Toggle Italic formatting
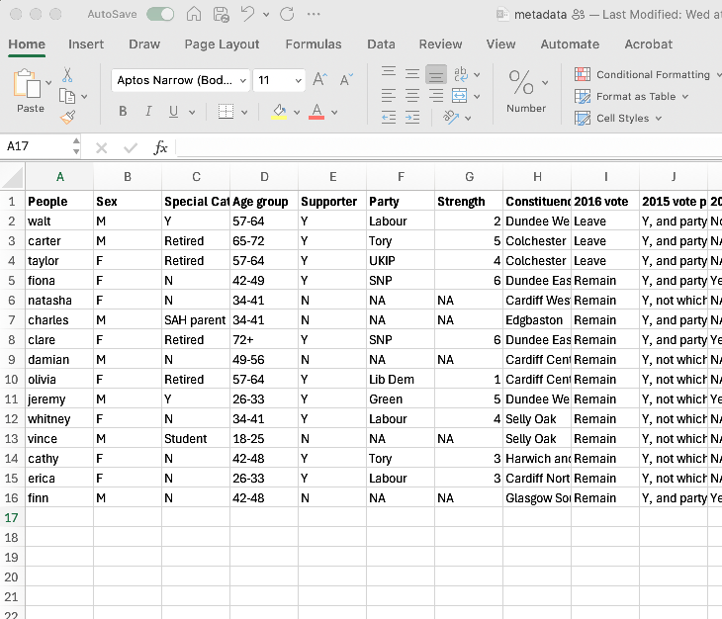Image resolution: width=722 pixels, height=619 pixels. pyautogui.click(x=148, y=111)
